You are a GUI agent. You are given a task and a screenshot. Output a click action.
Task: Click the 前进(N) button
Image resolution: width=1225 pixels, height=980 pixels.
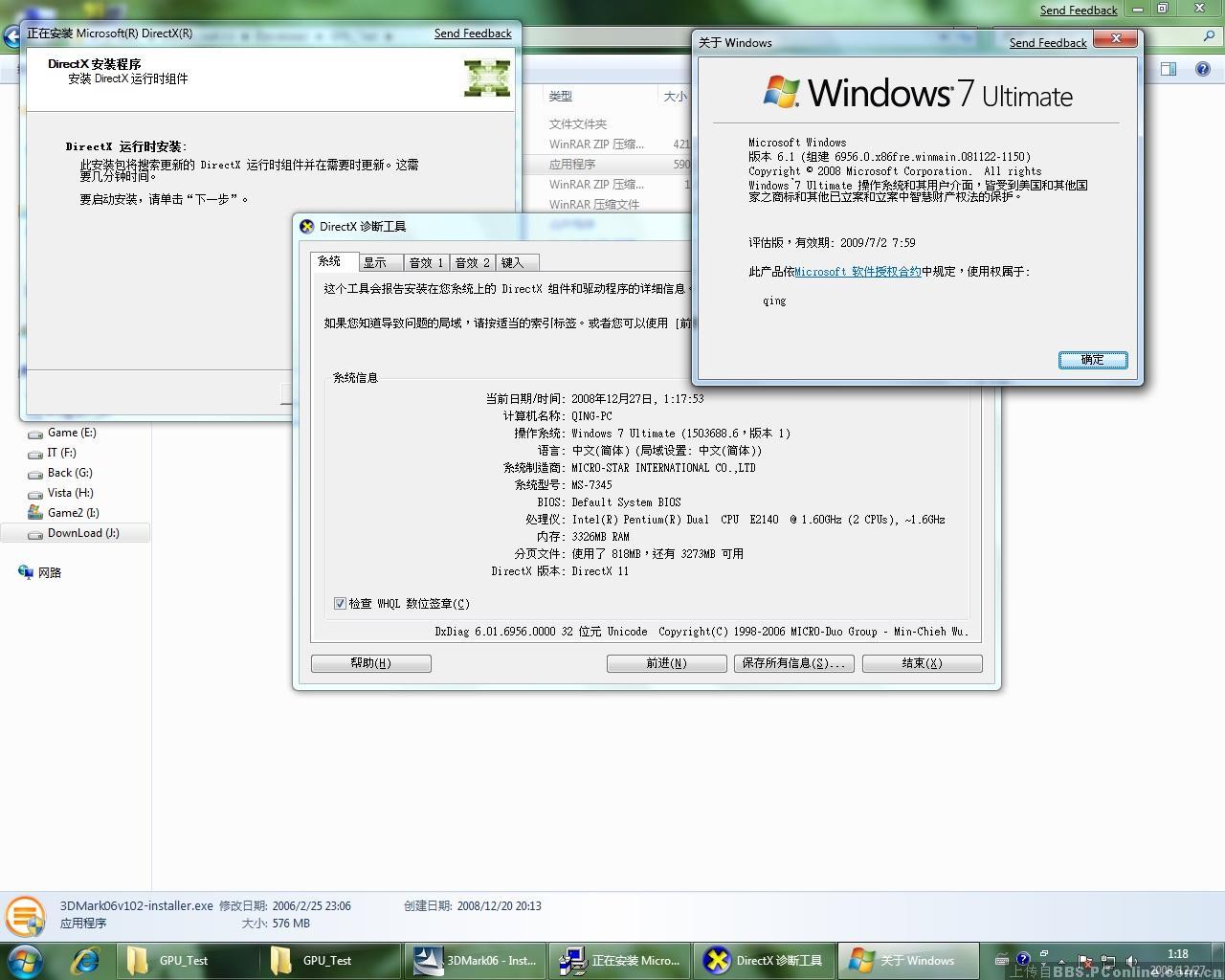666,663
